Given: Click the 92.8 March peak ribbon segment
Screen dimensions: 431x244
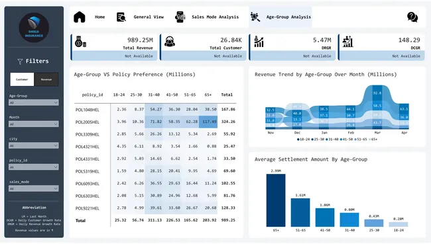Looking at the screenshot, I should tap(377, 93).
